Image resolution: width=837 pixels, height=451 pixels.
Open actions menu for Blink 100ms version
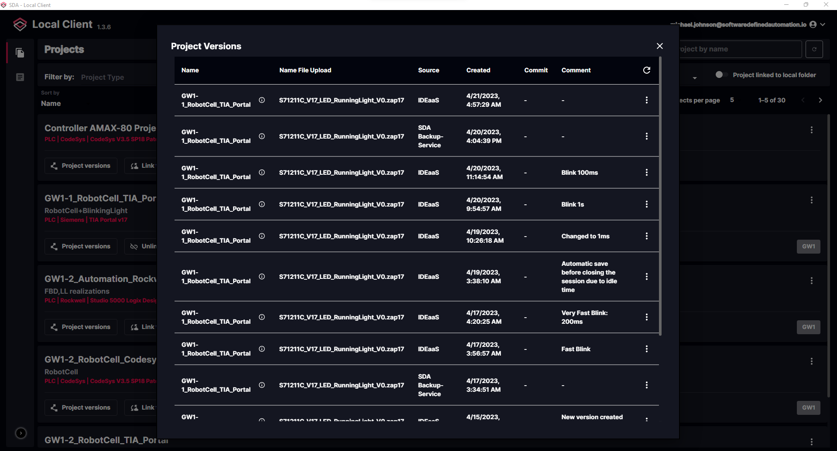(646, 173)
